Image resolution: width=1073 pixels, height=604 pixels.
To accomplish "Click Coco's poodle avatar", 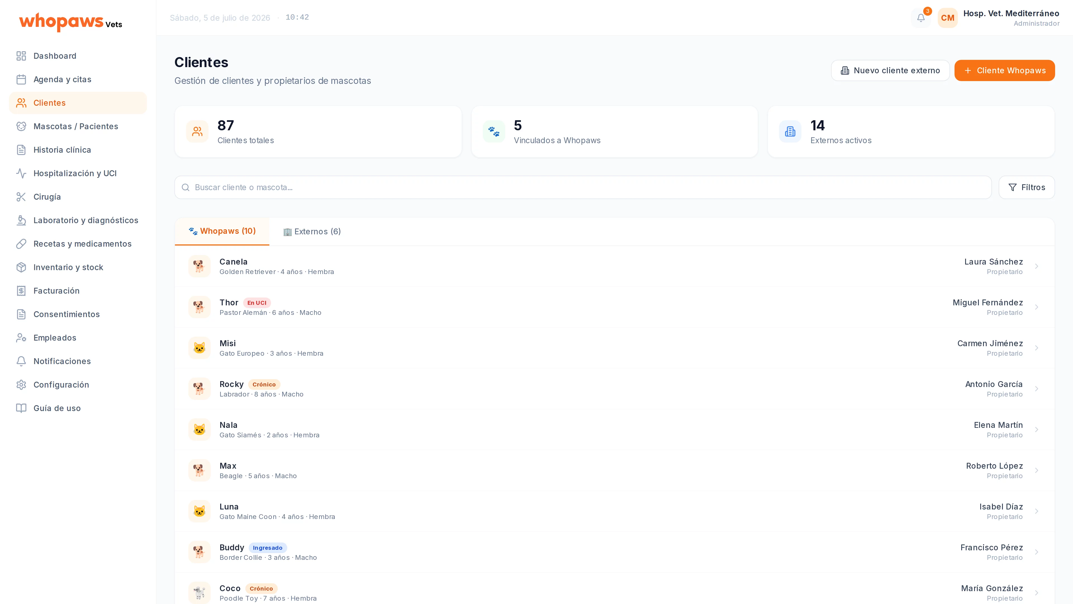I will (199, 593).
